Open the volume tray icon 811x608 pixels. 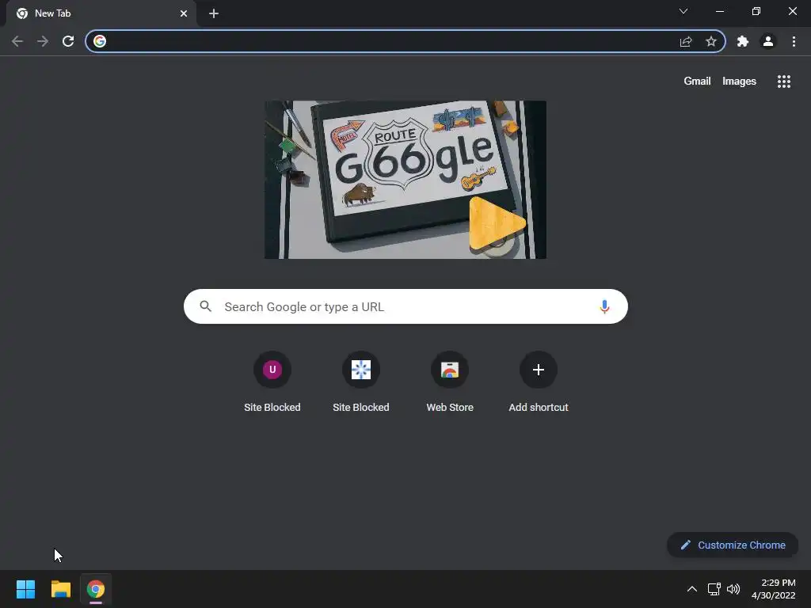pyautogui.click(x=733, y=589)
